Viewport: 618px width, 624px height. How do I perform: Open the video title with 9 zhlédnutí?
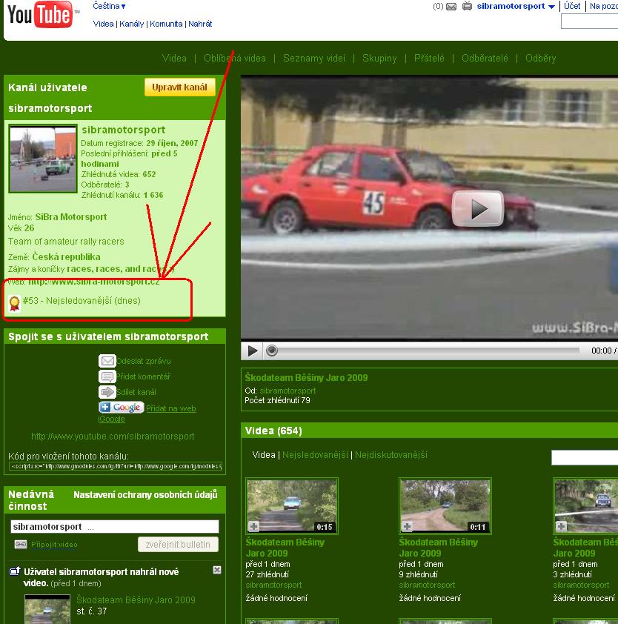point(438,548)
